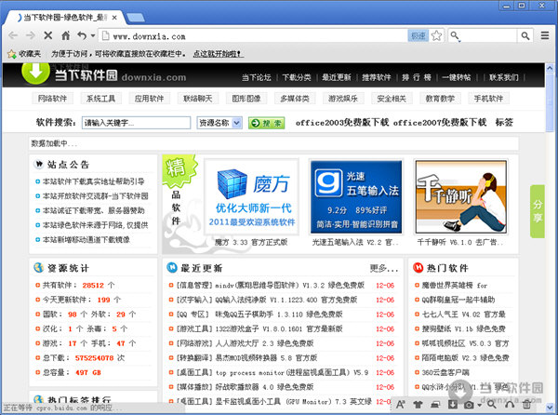Open 推荐软件 in site navigation
This screenshot has width=558, height=415.
(x=376, y=77)
